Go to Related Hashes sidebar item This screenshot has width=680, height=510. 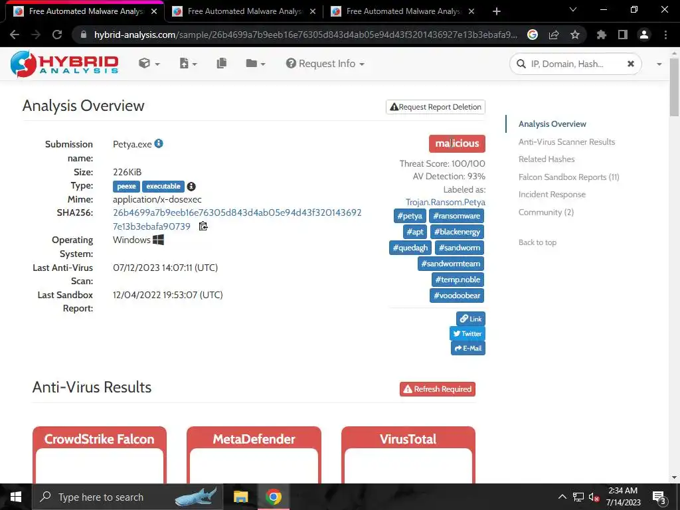[x=547, y=159]
